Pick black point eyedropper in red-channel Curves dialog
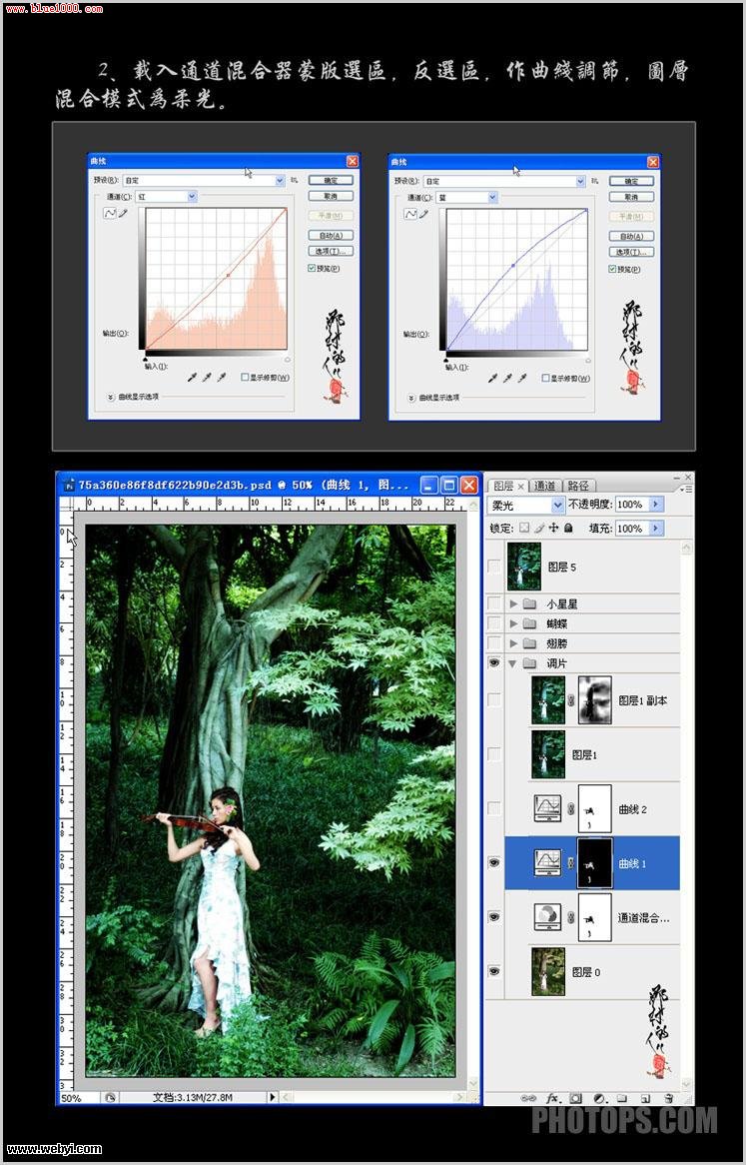Screen dimensions: 746x1165 tap(193, 378)
